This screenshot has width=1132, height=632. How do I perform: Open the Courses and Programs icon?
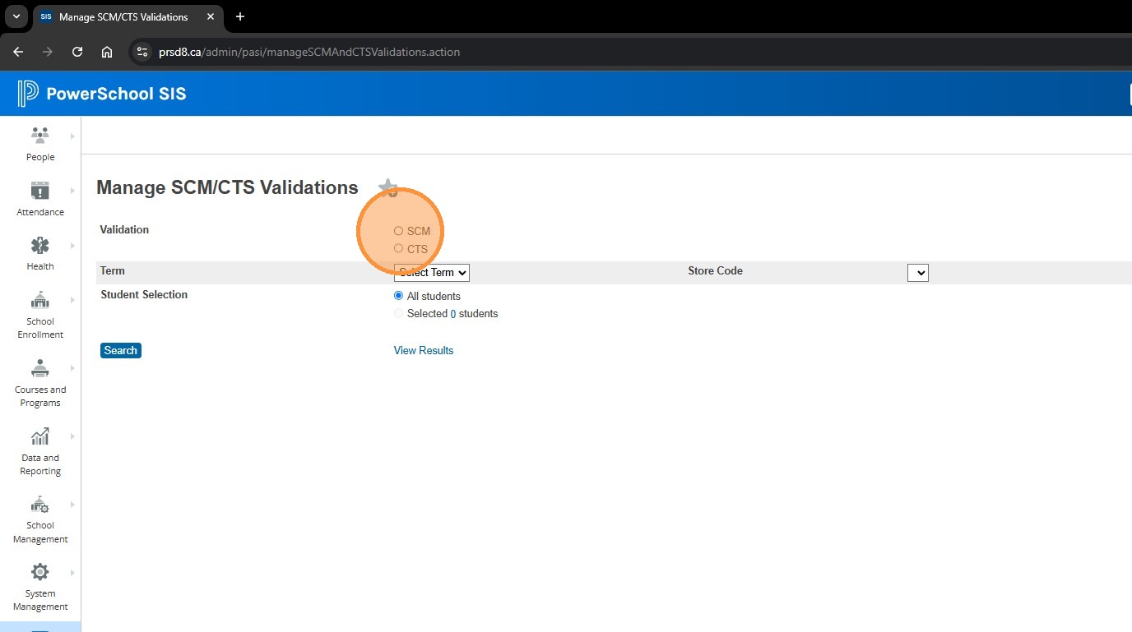(39, 368)
